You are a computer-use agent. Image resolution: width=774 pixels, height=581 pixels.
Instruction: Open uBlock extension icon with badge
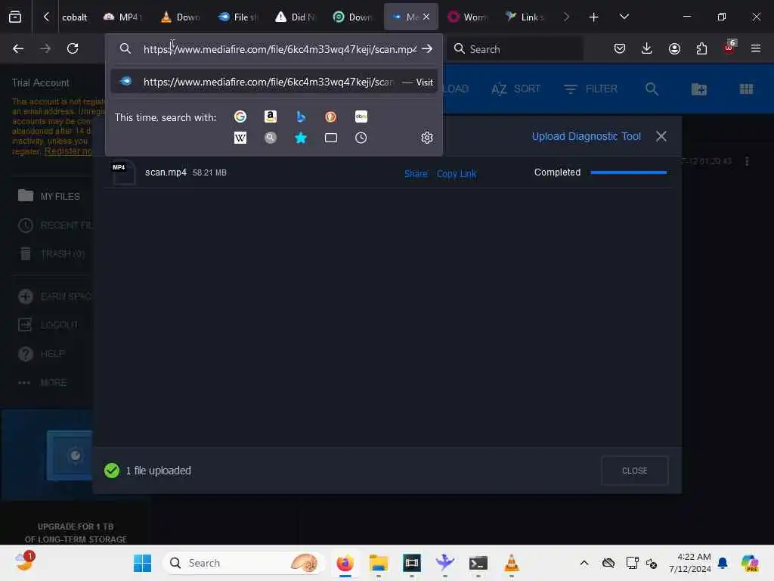(729, 48)
